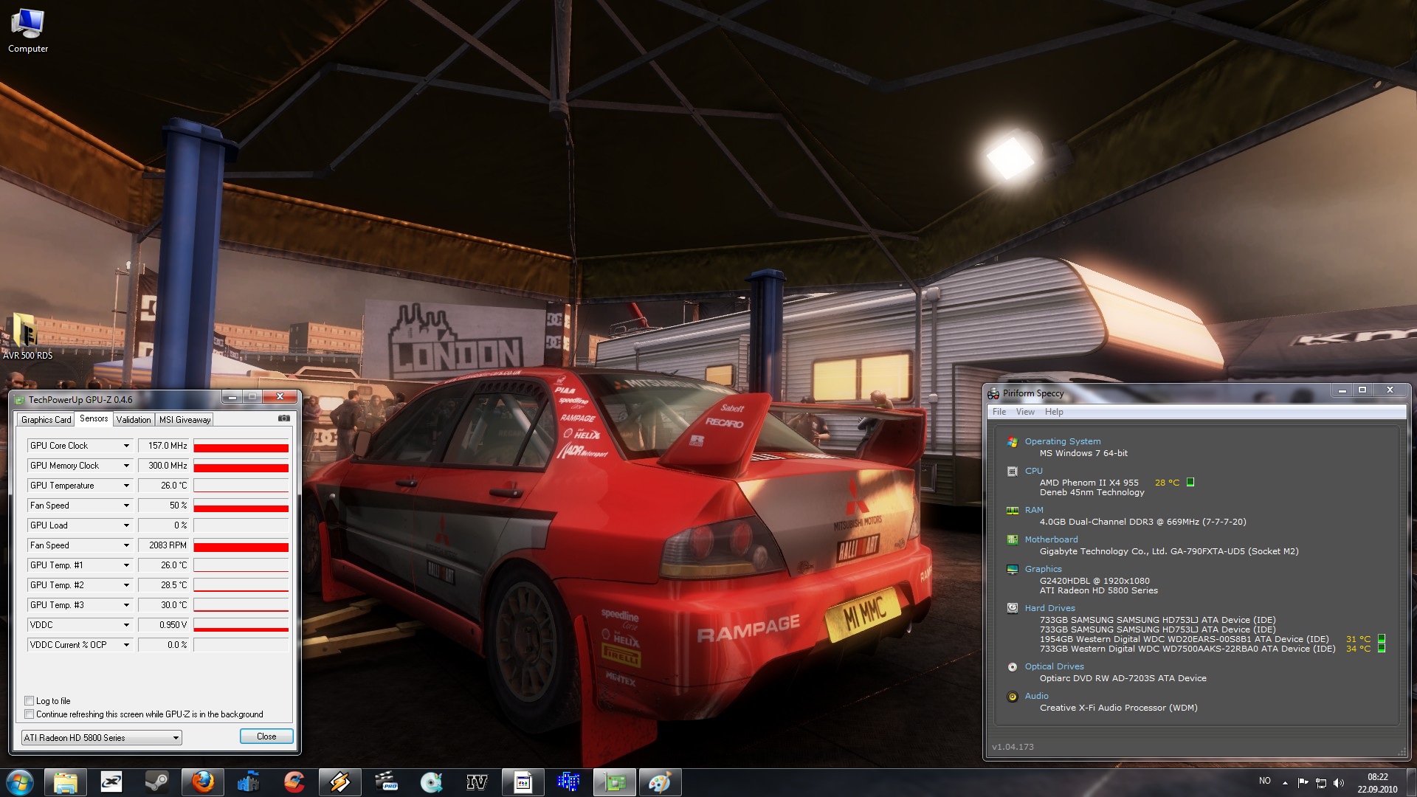Image resolution: width=1417 pixels, height=797 pixels.
Task: Open the Help menu in Speccy
Action: pos(1054,412)
